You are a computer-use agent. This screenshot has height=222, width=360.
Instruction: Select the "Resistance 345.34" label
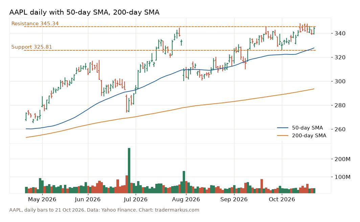coord(35,24)
